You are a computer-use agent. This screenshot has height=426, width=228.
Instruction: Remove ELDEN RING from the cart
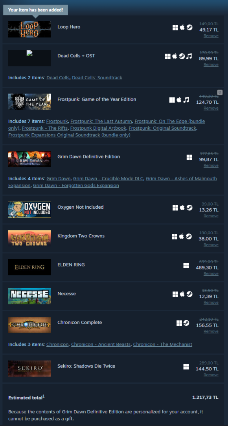coord(211,274)
